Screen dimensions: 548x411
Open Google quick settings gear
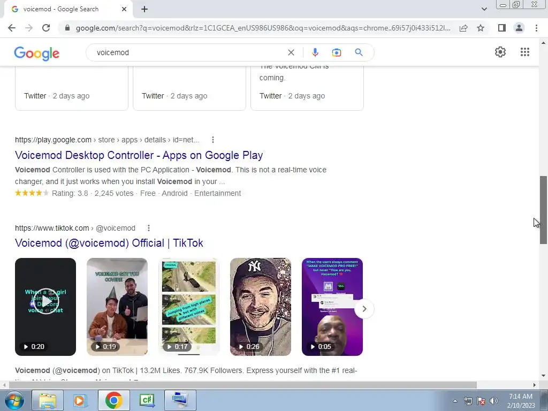500,52
